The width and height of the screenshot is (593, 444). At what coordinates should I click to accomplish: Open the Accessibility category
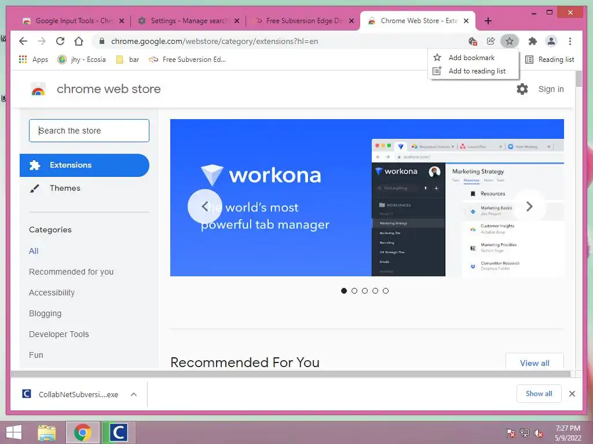click(x=52, y=293)
